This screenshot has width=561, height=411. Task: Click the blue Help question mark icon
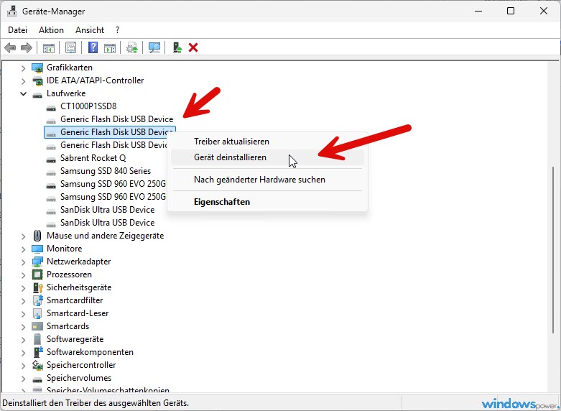[93, 47]
